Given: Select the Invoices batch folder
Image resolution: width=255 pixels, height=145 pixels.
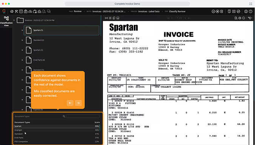Looking at the screenshot, I should click(36, 20).
